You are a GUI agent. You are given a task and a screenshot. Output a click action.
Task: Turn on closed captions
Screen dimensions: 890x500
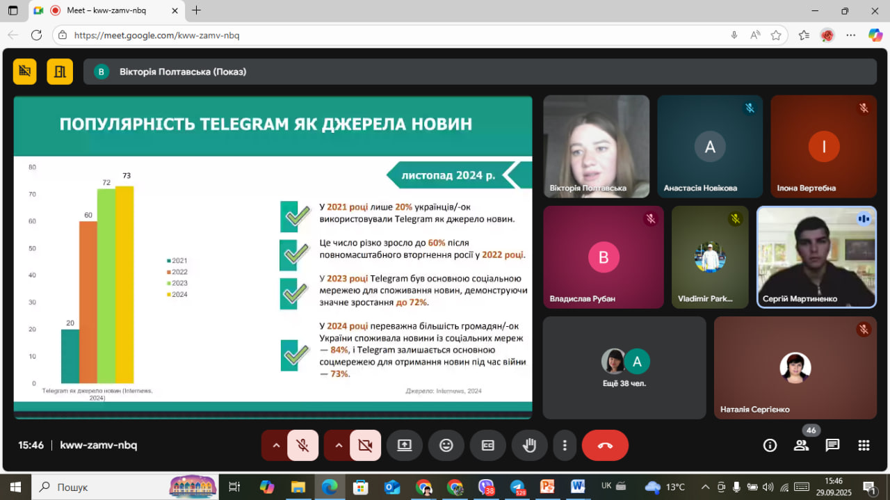[x=488, y=446]
